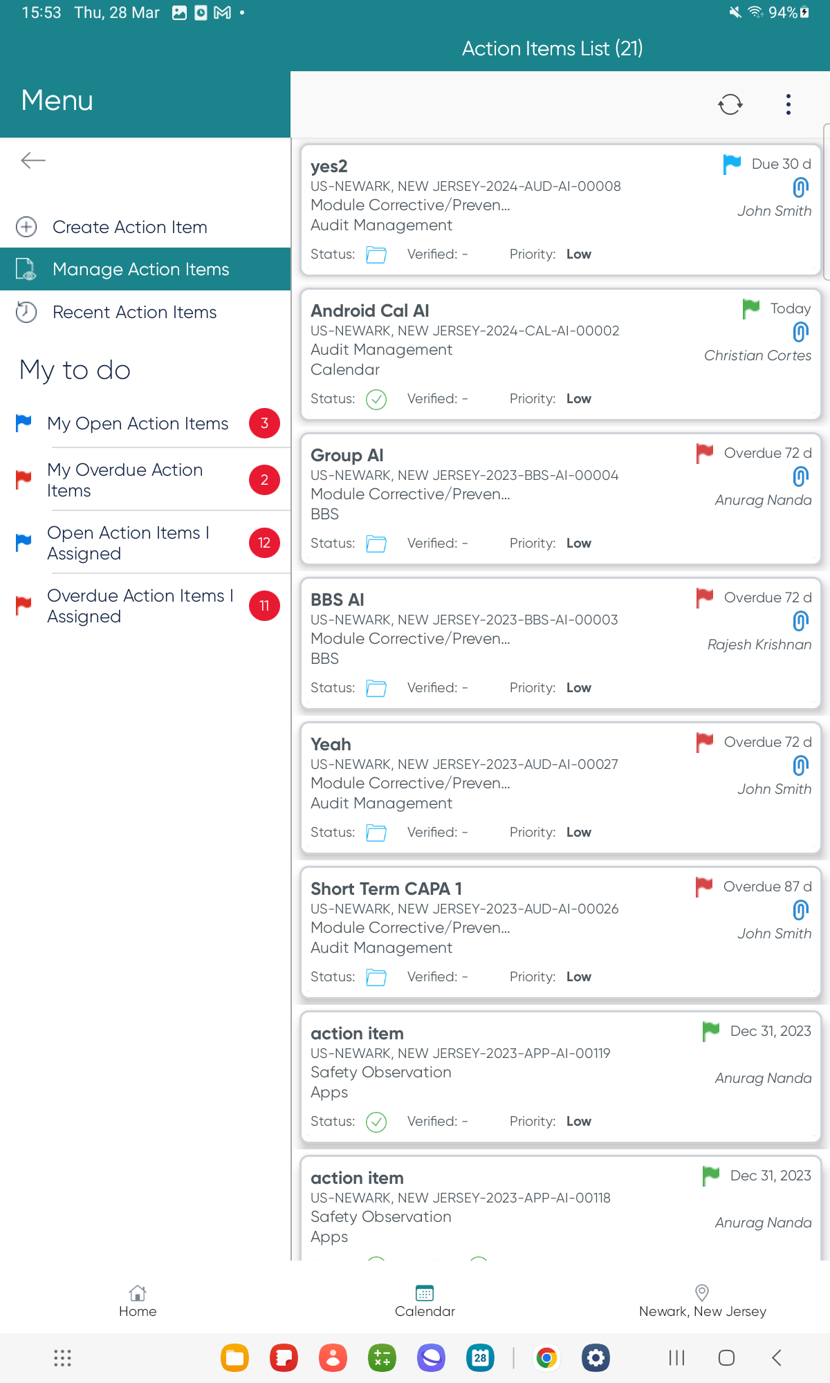Select Create Action Item in the menu
The width and height of the screenshot is (830, 1383).
[x=145, y=227]
